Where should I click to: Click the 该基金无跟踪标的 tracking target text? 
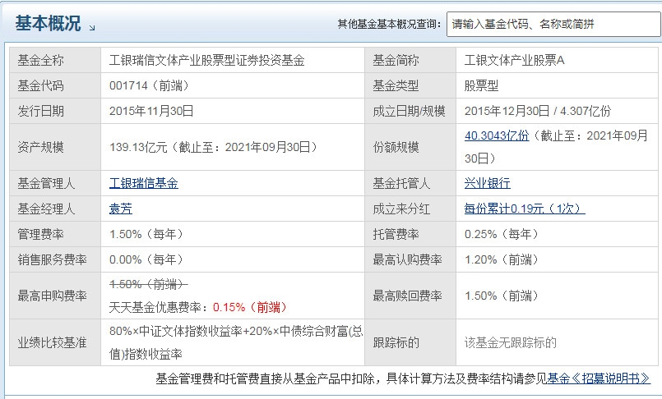[x=510, y=342]
